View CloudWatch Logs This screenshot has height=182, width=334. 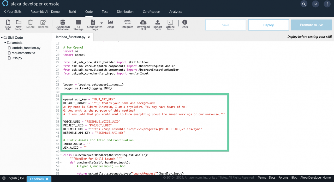click(95, 25)
